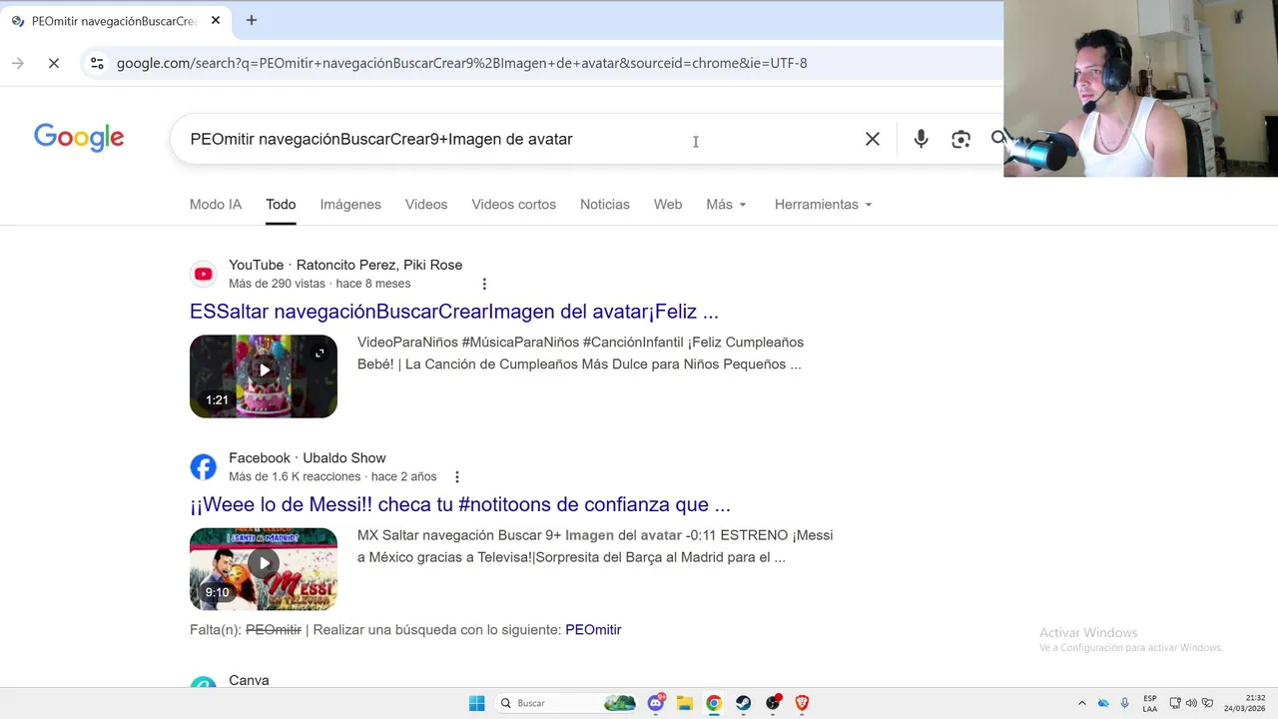Play the 1:21 birthday video thumbnail
Image resolution: width=1278 pixels, height=719 pixels.
point(264,376)
